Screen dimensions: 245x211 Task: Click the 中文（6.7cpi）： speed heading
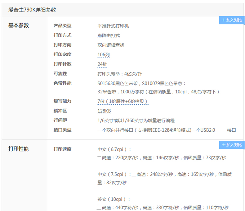(114, 149)
